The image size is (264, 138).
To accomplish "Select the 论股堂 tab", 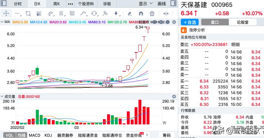I will pyautogui.click(x=243, y=22).
